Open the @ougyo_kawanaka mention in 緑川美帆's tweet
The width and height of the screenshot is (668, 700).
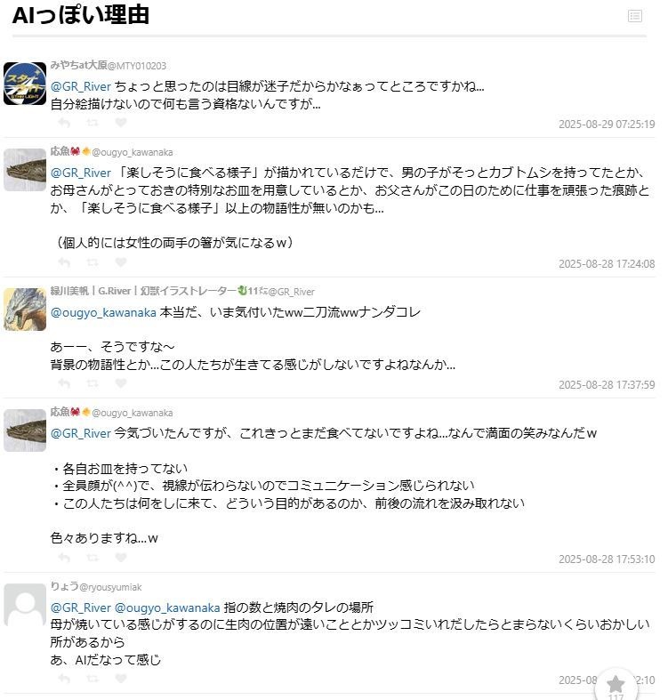tap(103, 312)
